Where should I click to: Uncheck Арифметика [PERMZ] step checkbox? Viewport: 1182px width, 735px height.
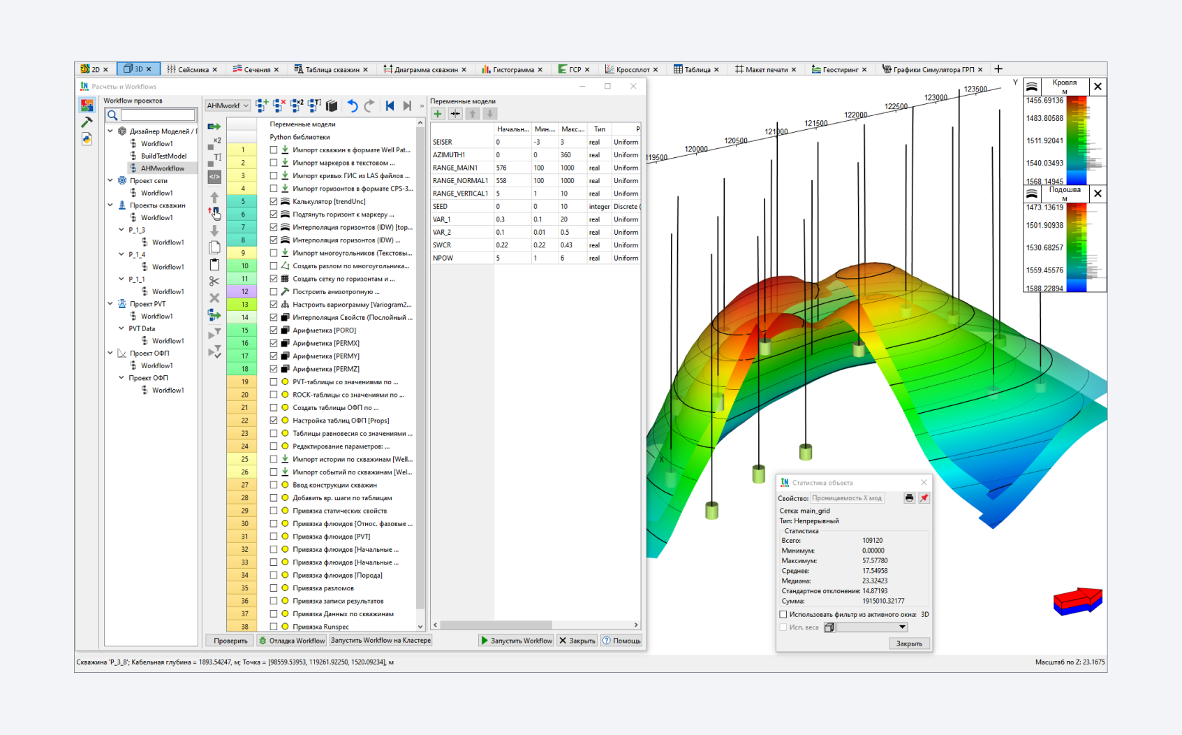pyautogui.click(x=274, y=369)
